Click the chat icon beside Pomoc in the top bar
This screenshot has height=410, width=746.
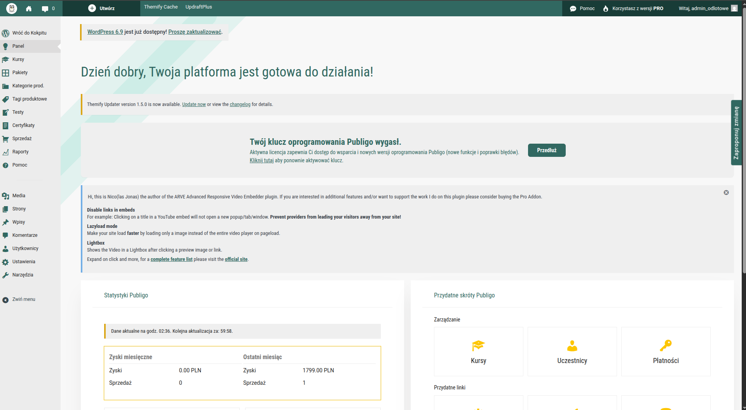click(x=573, y=9)
